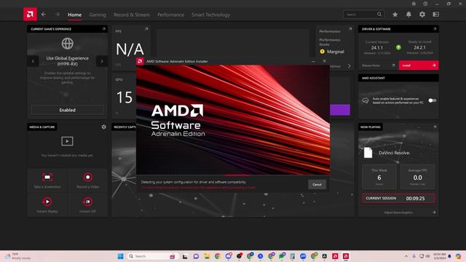Switch to the Gaming tab
This screenshot has width=466, height=262.
pyautogui.click(x=98, y=15)
